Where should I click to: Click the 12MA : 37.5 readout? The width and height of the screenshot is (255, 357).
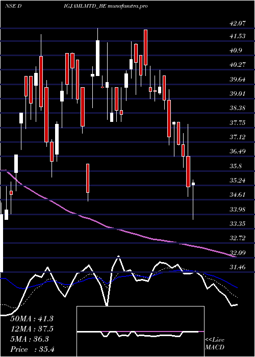pos(32,329)
